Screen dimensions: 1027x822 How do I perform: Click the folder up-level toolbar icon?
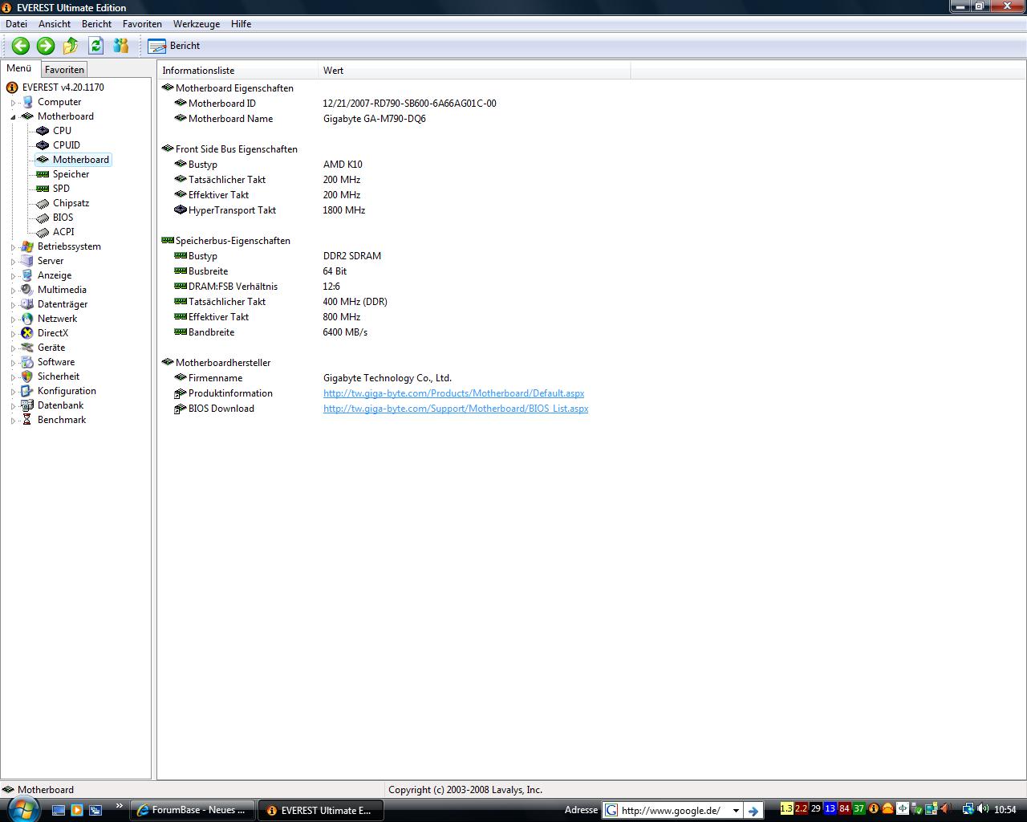[71, 46]
